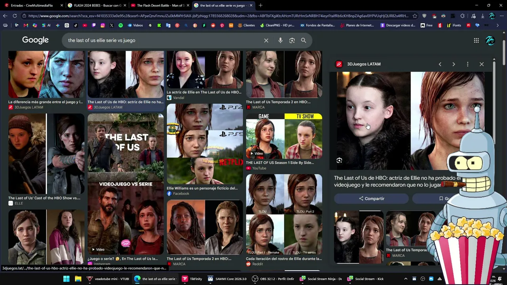Open the CleanPNG bookmark
This screenshot has width=507, height=285.
pyautogui.click(x=277, y=25)
